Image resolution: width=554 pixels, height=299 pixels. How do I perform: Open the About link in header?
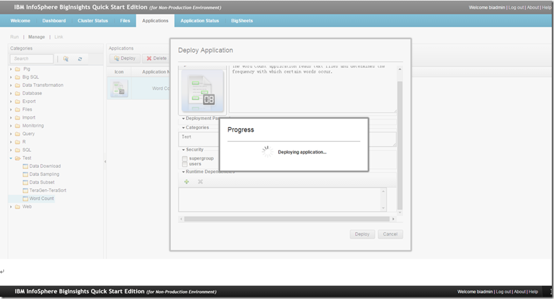[x=533, y=8]
